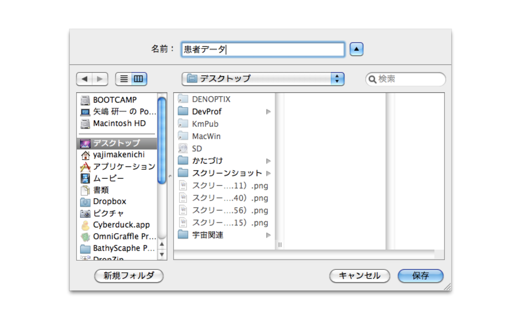The height and width of the screenshot is (325, 521).
Task: Open the yajimakenichi home folder icon
Action: pos(85,155)
